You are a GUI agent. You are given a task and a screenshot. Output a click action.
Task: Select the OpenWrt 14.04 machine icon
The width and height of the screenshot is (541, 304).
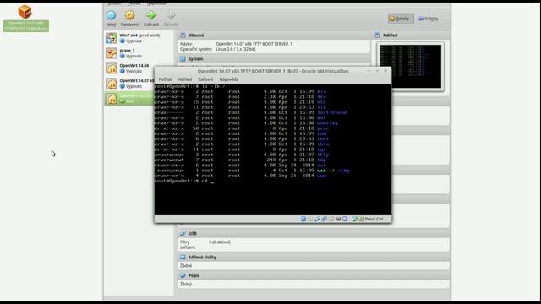coord(111,68)
